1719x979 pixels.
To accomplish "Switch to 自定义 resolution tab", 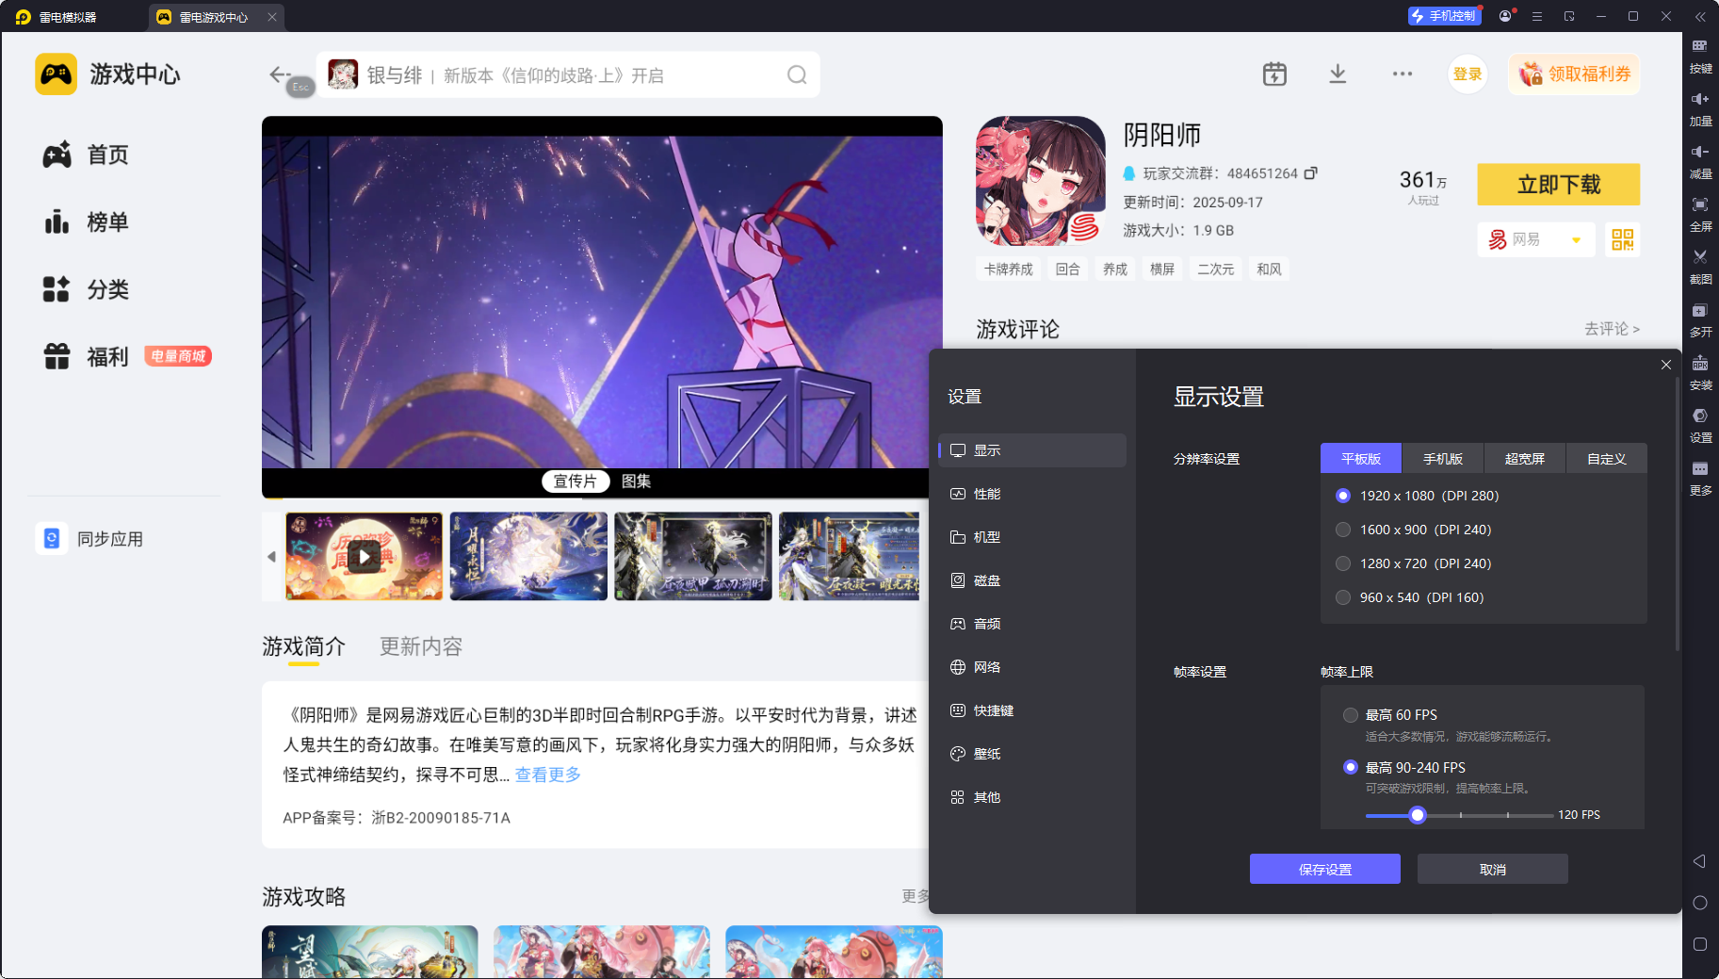I will (1607, 459).
